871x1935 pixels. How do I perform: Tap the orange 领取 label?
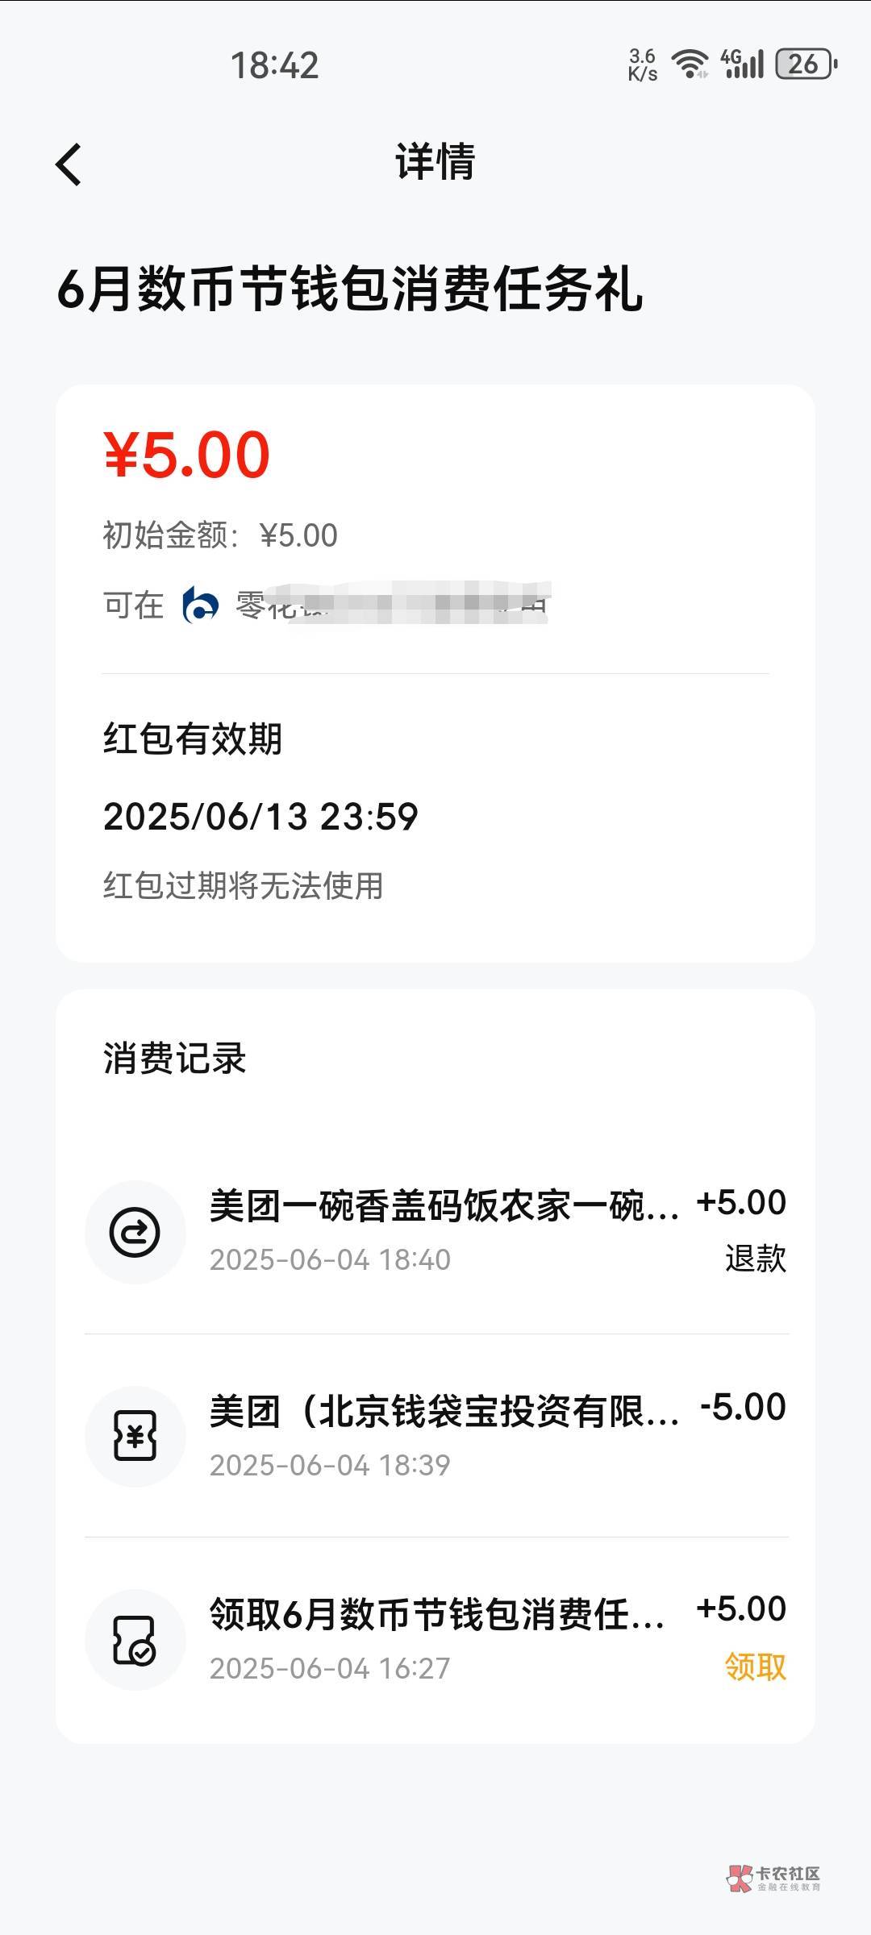click(755, 1667)
